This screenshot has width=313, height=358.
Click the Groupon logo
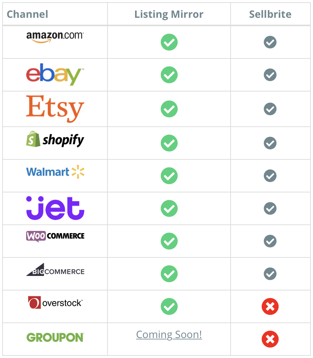pyautogui.click(x=55, y=337)
